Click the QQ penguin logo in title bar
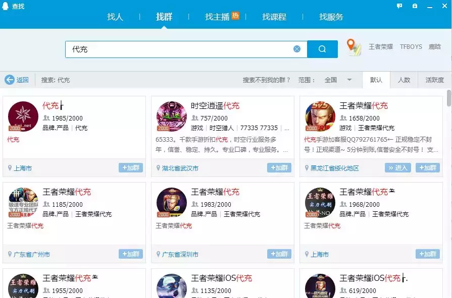 click(7, 6)
